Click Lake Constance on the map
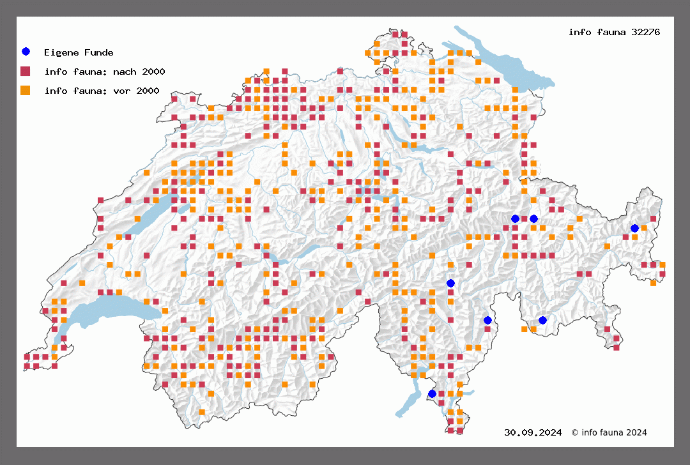Image resolution: width=690 pixels, height=465 pixels. (511, 64)
